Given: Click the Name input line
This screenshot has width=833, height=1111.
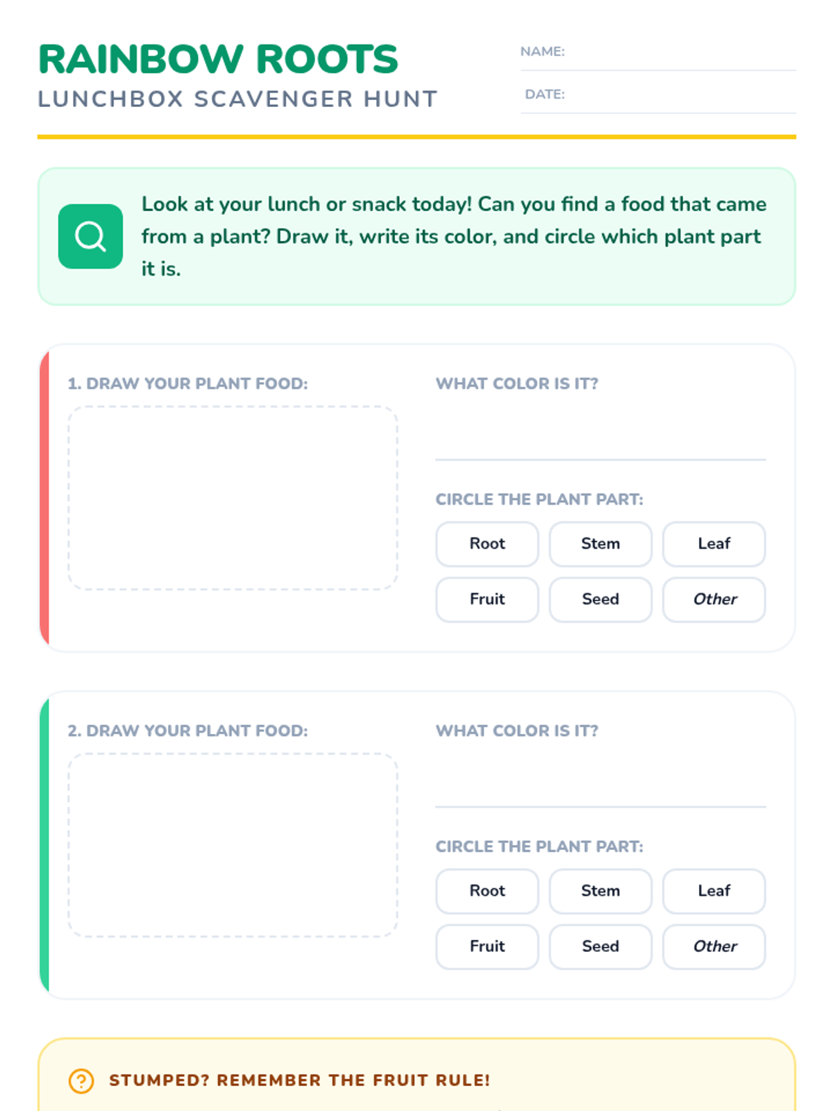Looking at the screenshot, I should tap(680, 56).
